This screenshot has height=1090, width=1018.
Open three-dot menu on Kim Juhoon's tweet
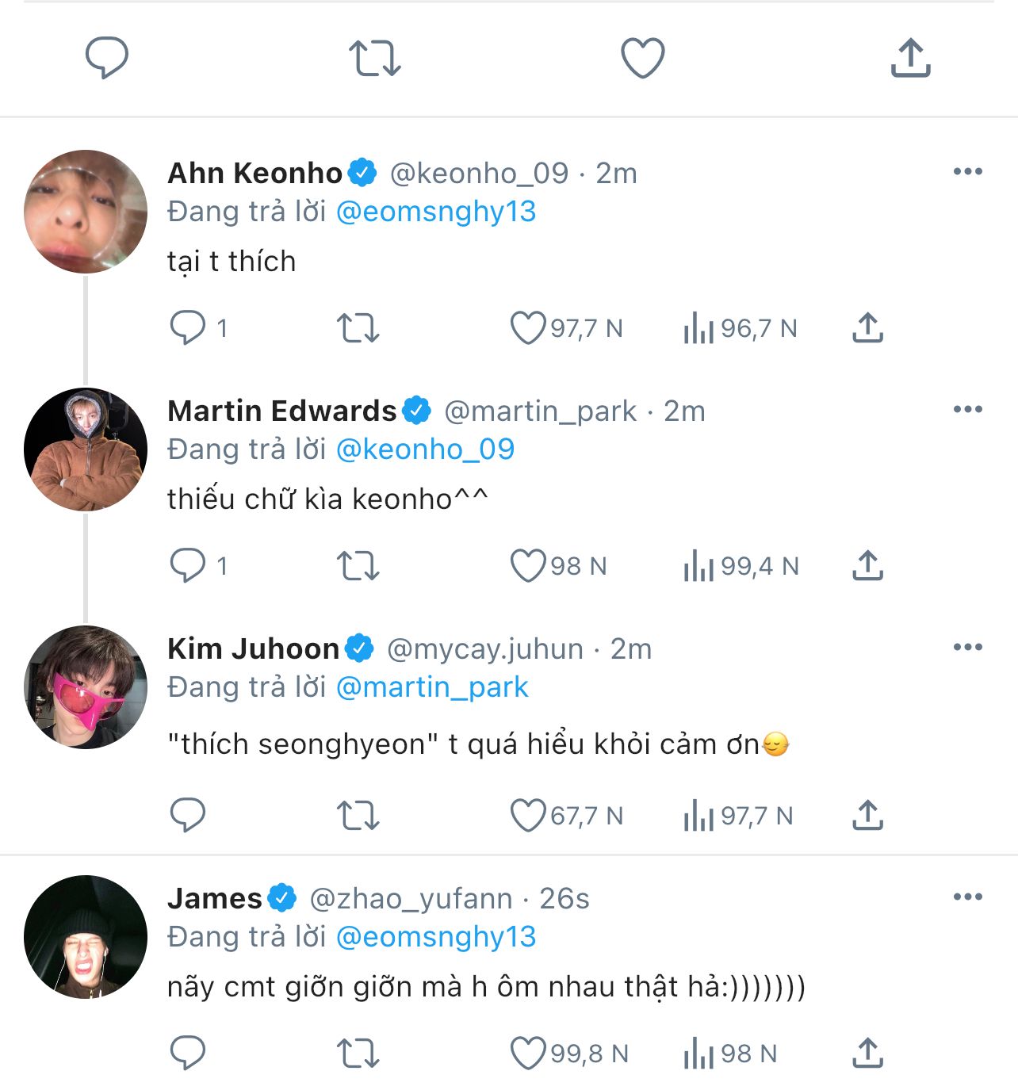click(x=967, y=648)
